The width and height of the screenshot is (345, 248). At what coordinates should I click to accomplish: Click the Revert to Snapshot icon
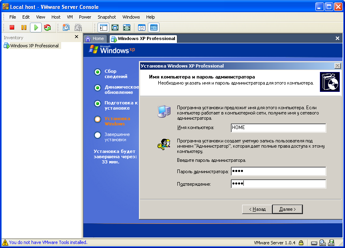[x=78, y=28]
